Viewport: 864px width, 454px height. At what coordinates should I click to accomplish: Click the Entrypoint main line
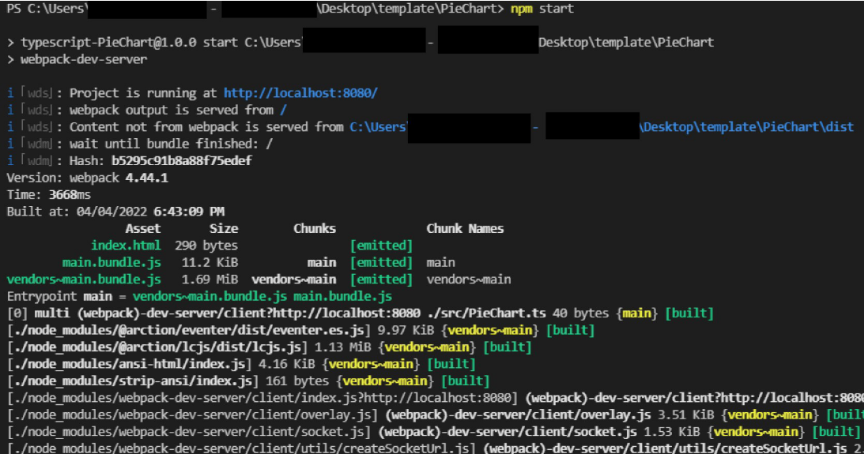199,297
